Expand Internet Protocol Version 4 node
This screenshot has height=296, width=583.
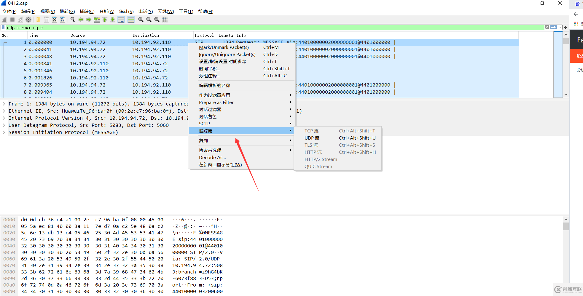pyautogui.click(x=4, y=118)
